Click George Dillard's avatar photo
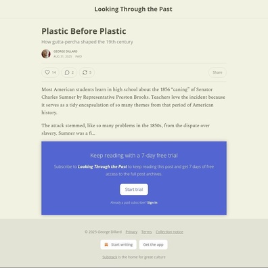This screenshot has height=268, width=268. coord(46,54)
